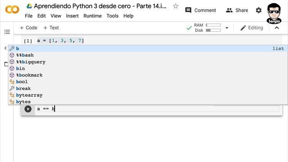288x162 pixels.
Task: Run the cell a == b
Action: (x=28, y=109)
